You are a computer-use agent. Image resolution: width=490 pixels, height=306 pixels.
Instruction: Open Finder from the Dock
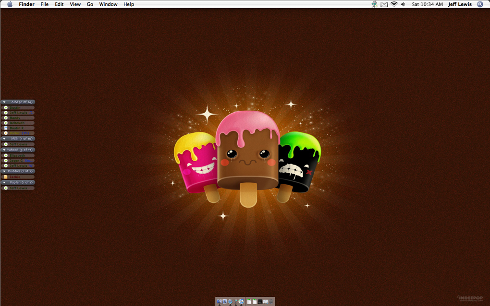pos(220,301)
